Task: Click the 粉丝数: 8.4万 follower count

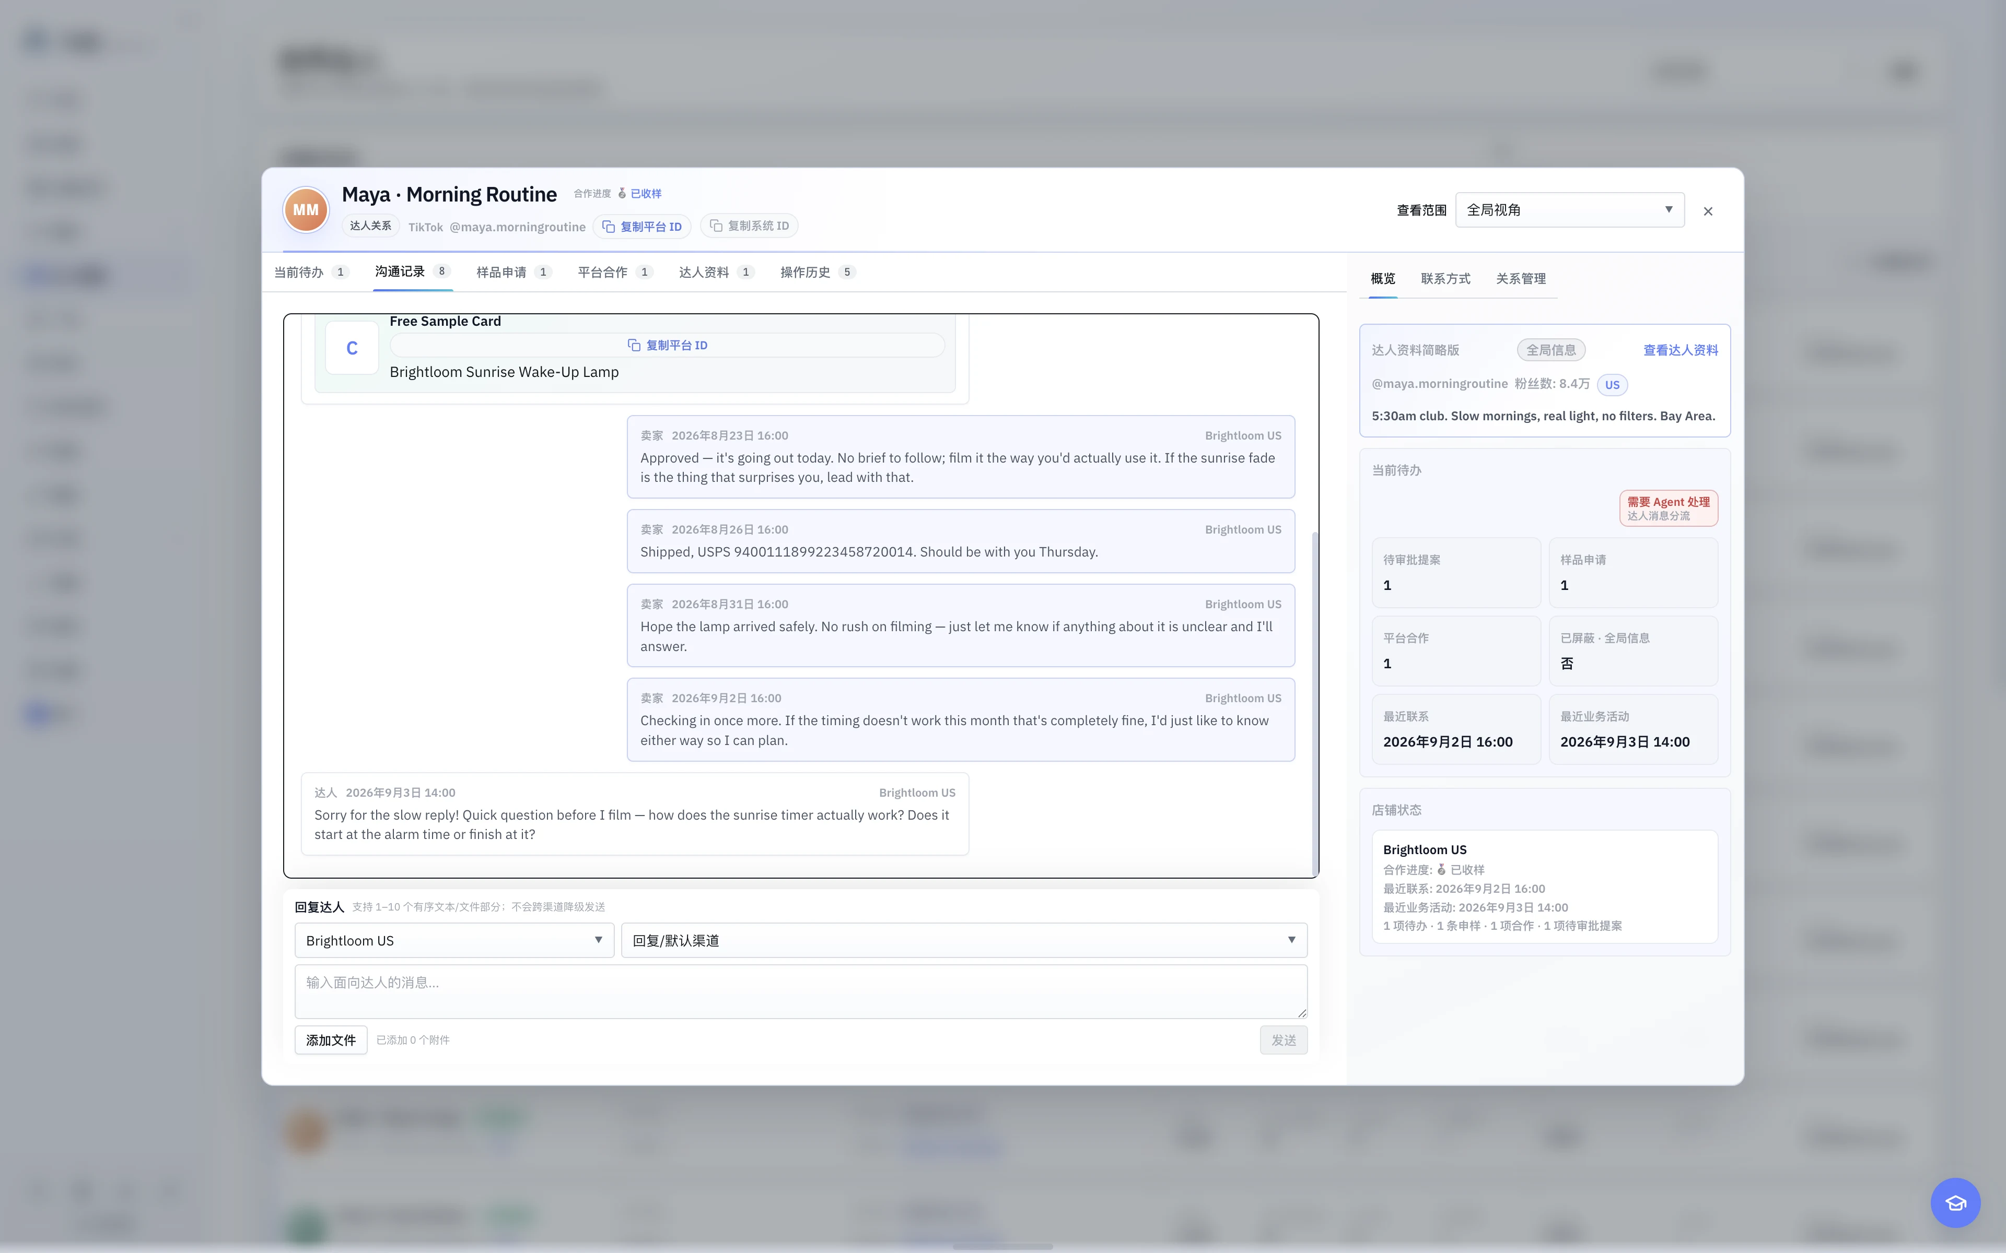Action: pyautogui.click(x=1552, y=384)
